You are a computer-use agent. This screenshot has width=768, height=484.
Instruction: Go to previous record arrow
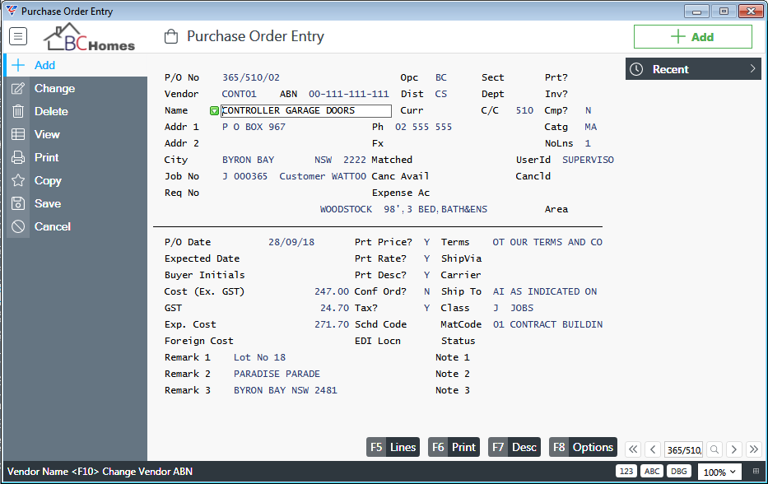[x=653, y=449]
